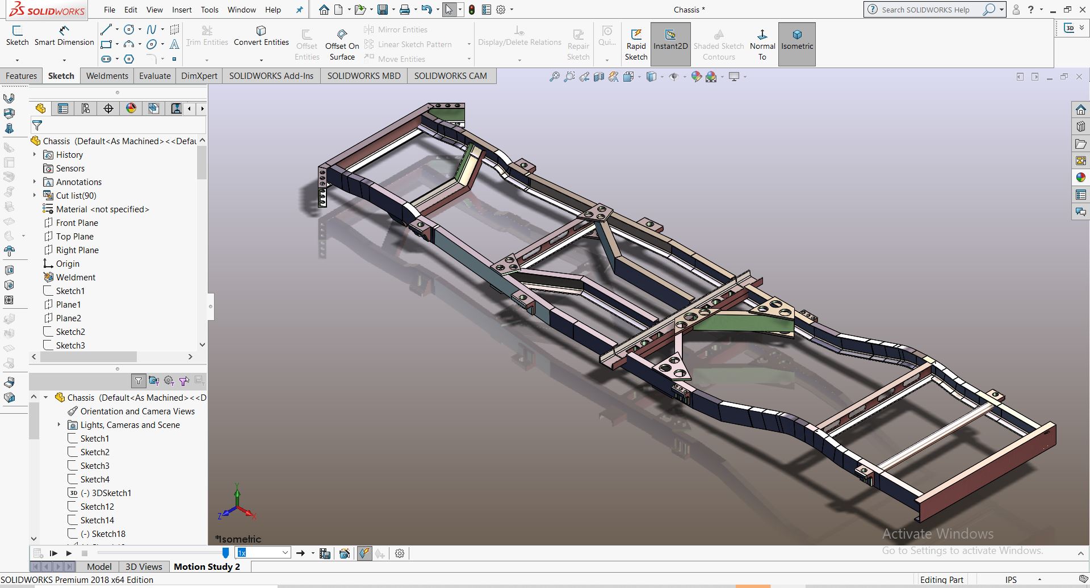Screen dimensions: 1090x588
Task: Click the Smart Dimension tool
Action: point(64,36)
